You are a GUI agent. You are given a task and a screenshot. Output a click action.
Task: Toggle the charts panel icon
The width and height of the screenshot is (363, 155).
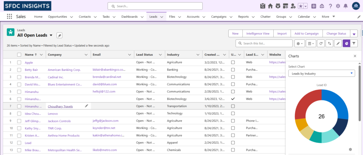point(346,43)
